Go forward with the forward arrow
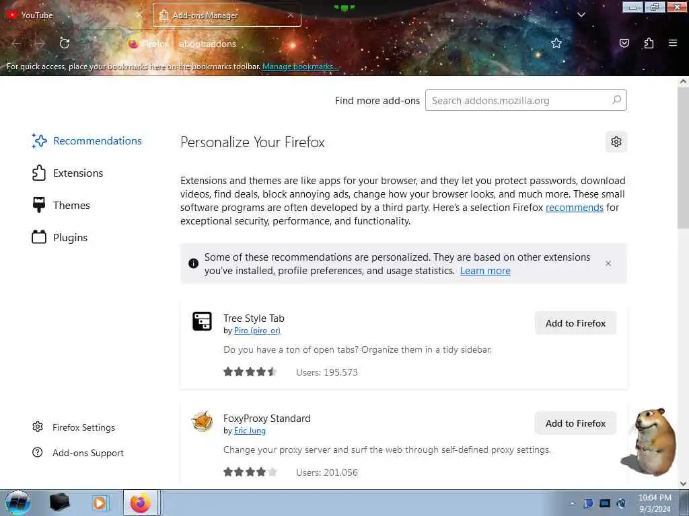The height and width of the screenshot is (516, 689). [x=40, y=44]
